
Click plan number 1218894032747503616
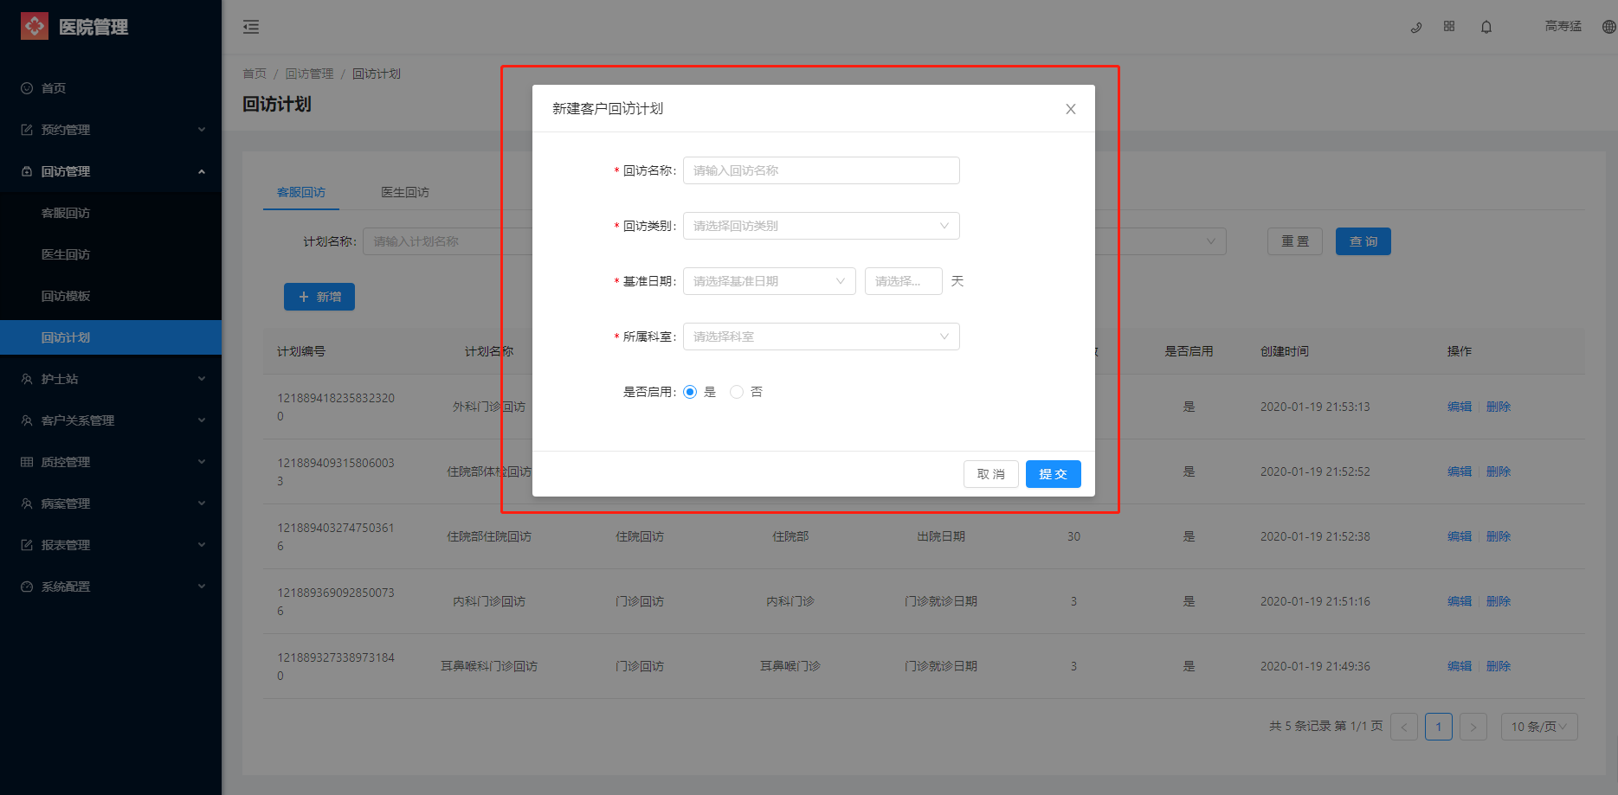(x=336, y=536)
